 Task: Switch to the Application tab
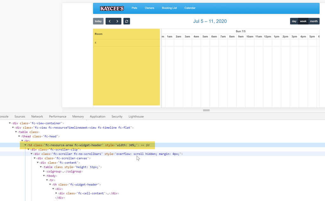(x=97, y=116)
